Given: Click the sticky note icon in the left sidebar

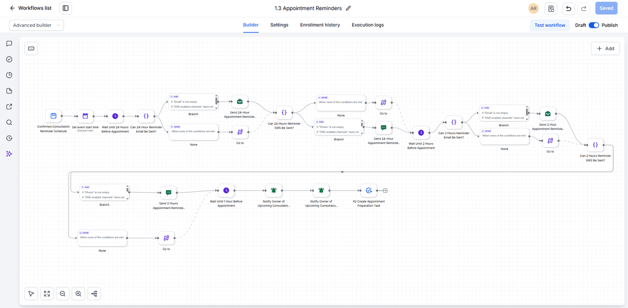Looking at the screenshot, I should (9, 91).
